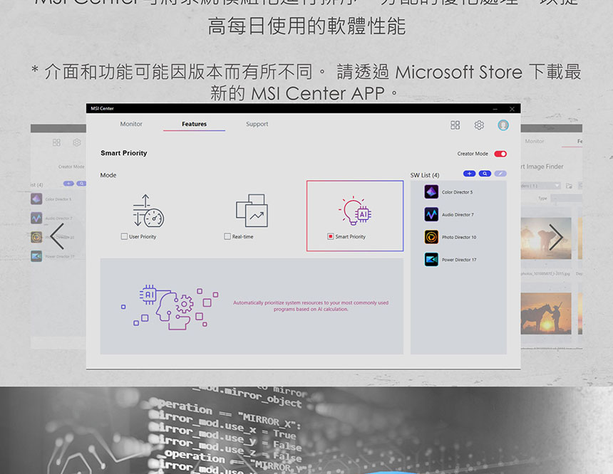Open the settings gear in the front window
This screenshot has width=613, height=474.
pos(479,125)
